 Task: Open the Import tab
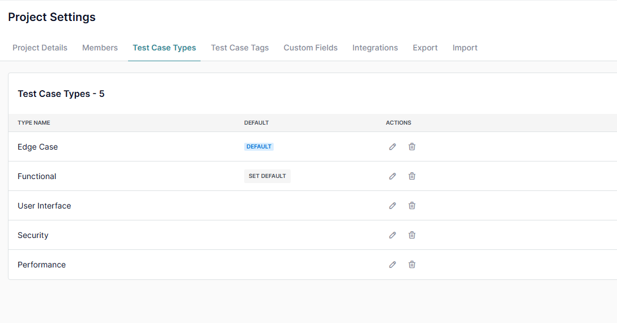(x=465, y=48)
